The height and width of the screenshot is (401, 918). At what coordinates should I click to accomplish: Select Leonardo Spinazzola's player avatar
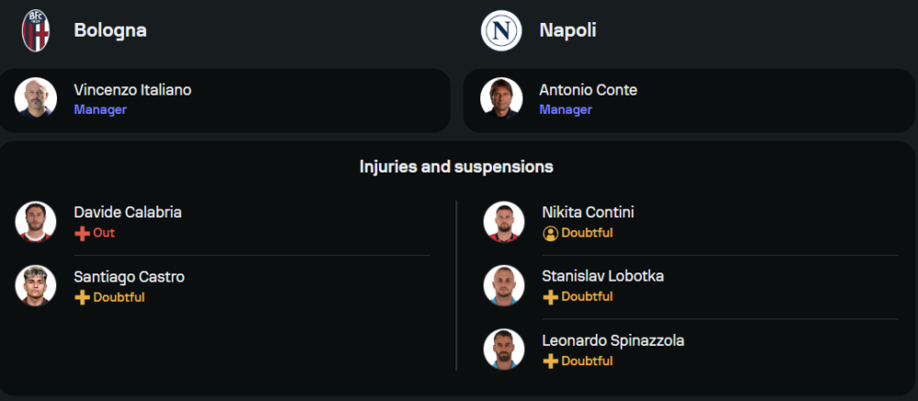[504, 350]
